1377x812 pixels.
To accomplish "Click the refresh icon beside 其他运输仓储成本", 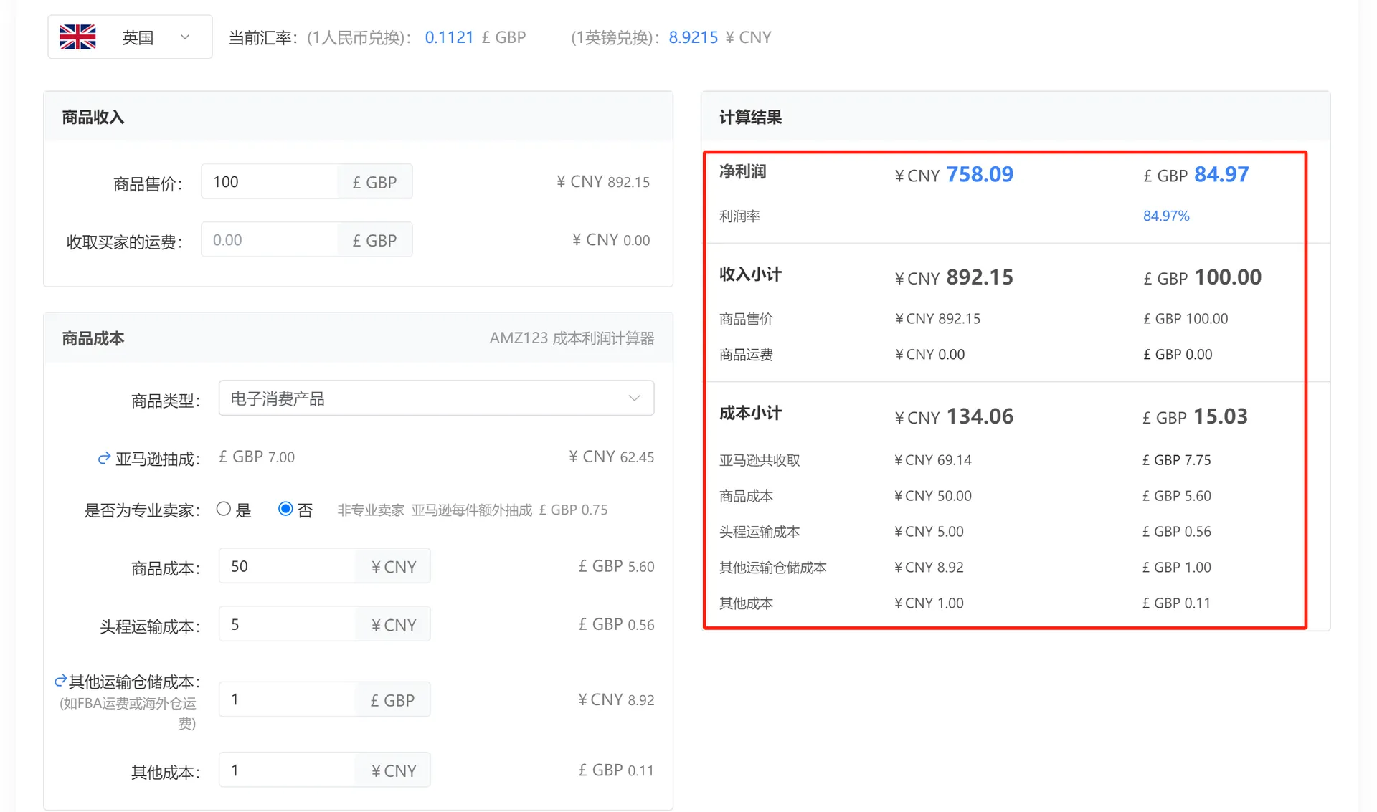I will [61, 681].
